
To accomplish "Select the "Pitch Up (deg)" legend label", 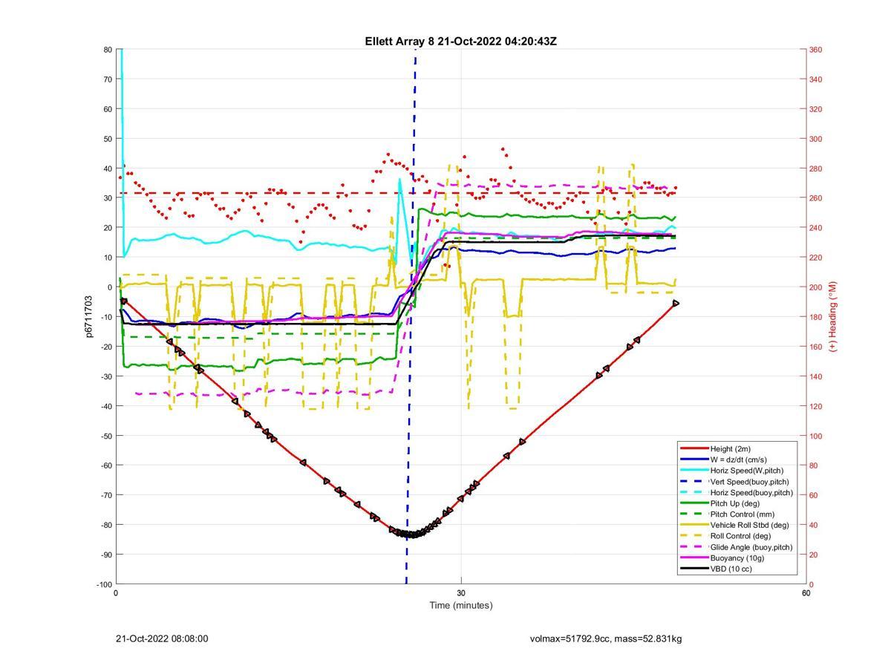I will [x=735, y=503].
